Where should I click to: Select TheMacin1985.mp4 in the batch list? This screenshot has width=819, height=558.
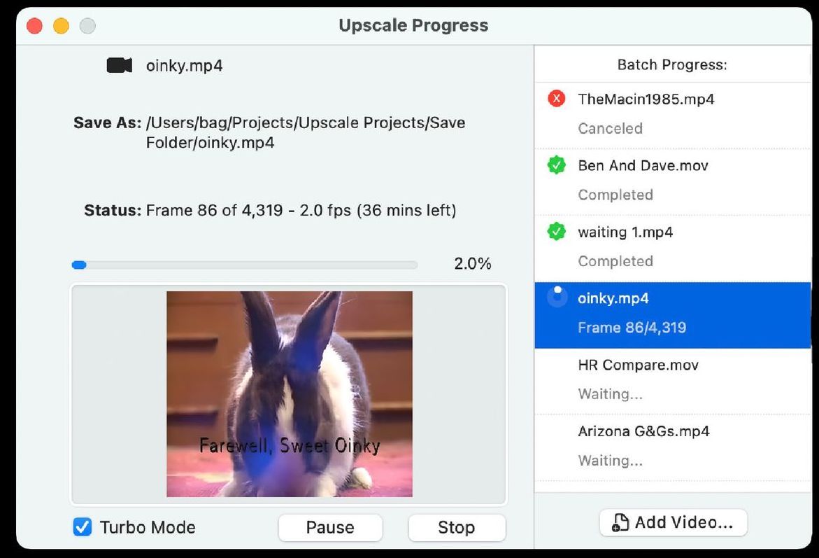(673, 115)
